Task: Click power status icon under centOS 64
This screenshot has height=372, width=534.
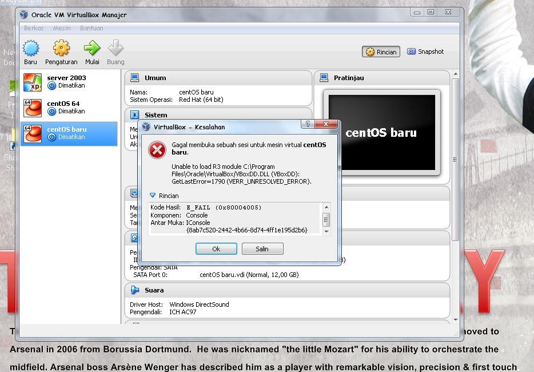Action: pyautogui.click(x=51, y=111)
